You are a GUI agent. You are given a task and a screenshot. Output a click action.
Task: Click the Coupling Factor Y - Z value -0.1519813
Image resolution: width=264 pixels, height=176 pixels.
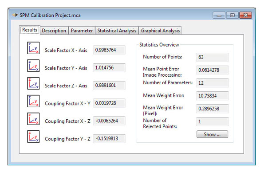click(109, 138)
